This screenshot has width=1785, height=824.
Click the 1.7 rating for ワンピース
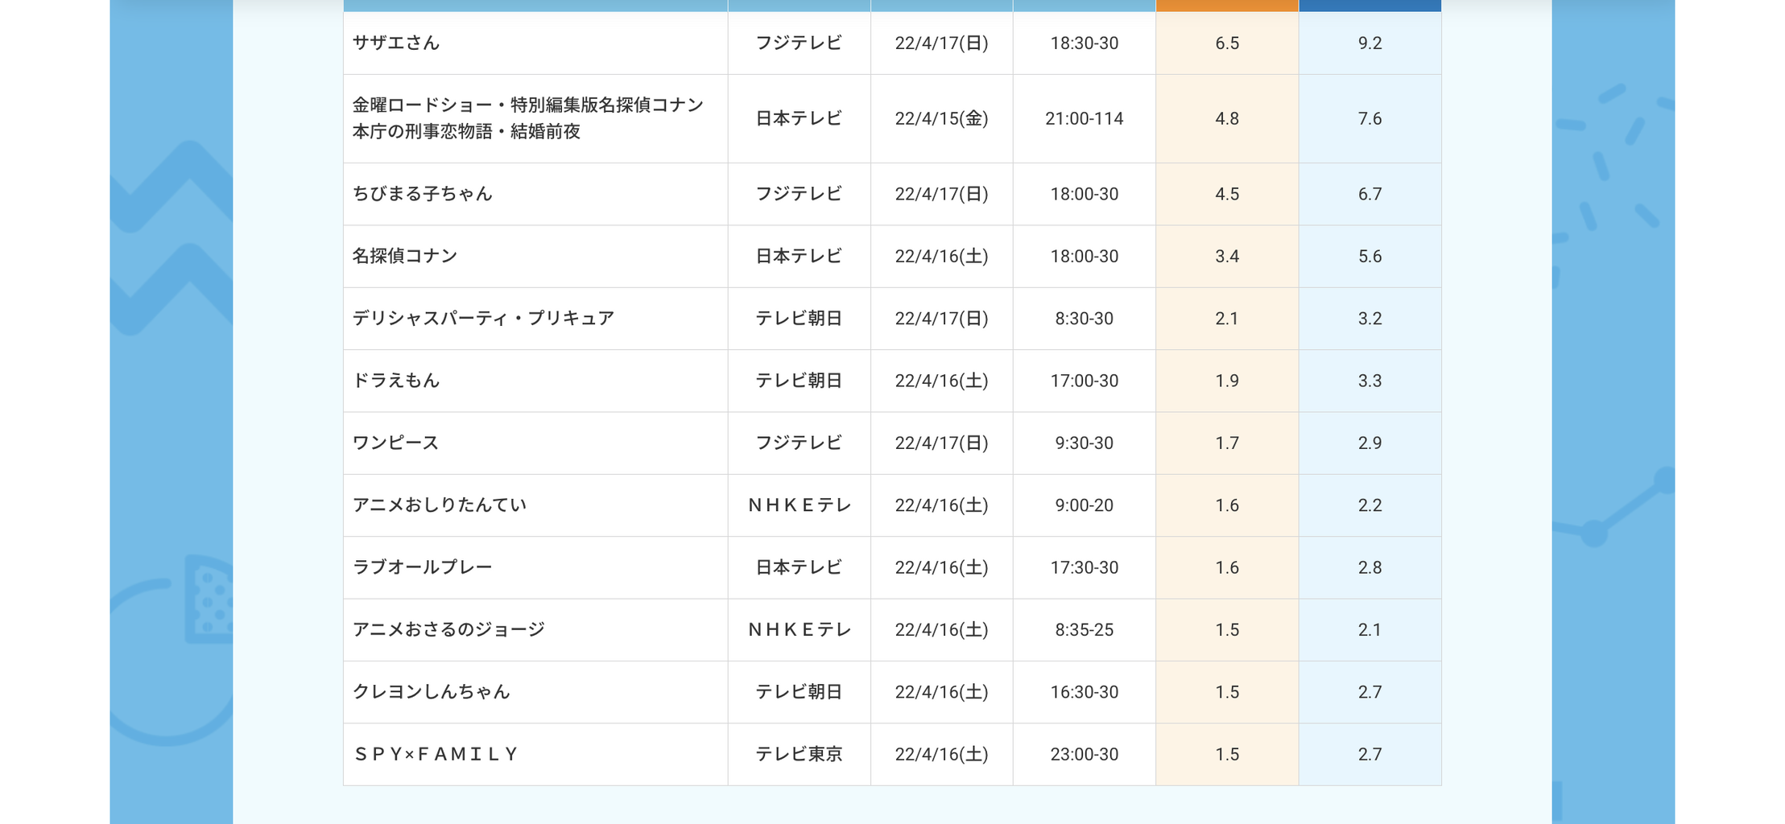click(1227, 443)
